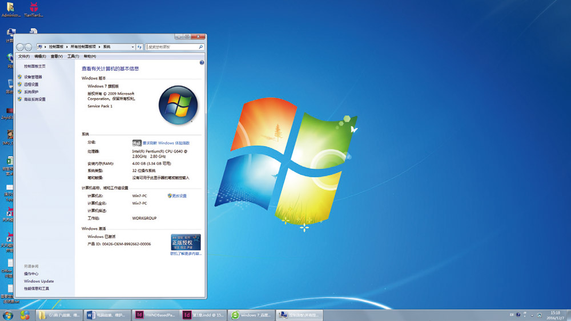Open the 工具(T) menu

(x=73, y=56)
